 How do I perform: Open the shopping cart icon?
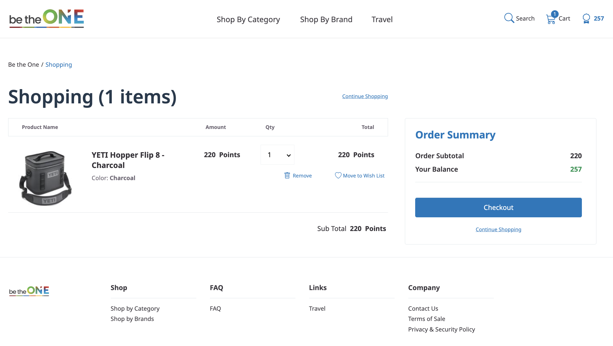pos(551,19)
